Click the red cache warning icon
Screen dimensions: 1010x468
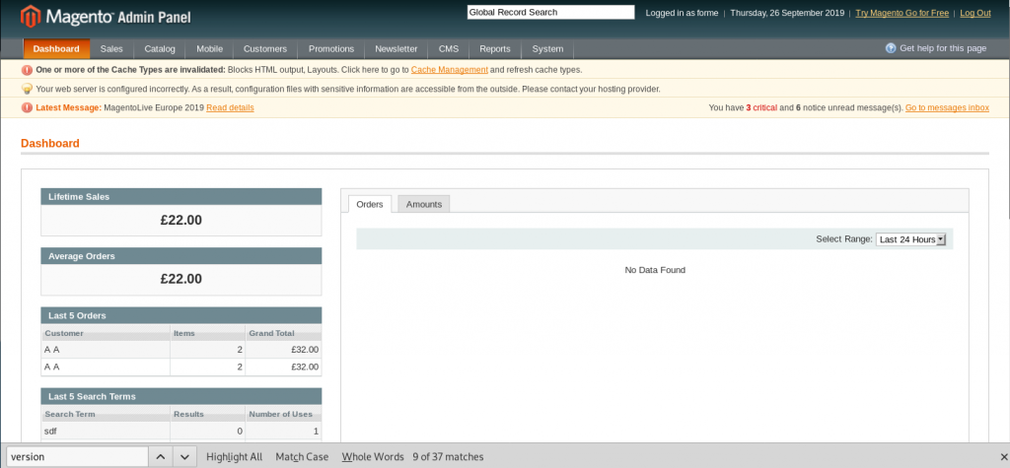27,70
